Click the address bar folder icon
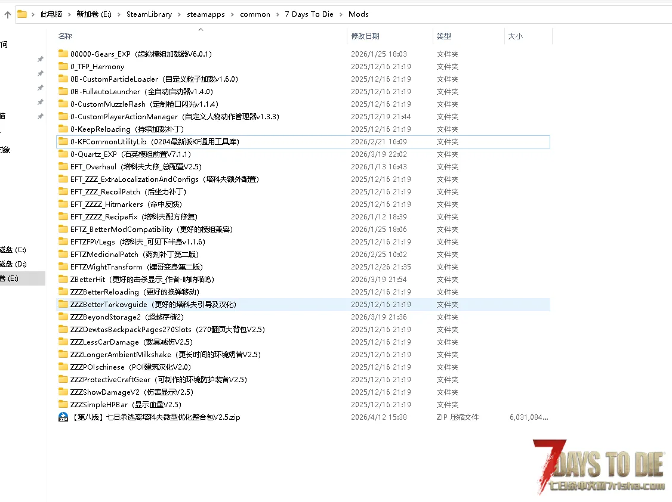The width and height of the screenshot is (672, 502). [22, 14]
